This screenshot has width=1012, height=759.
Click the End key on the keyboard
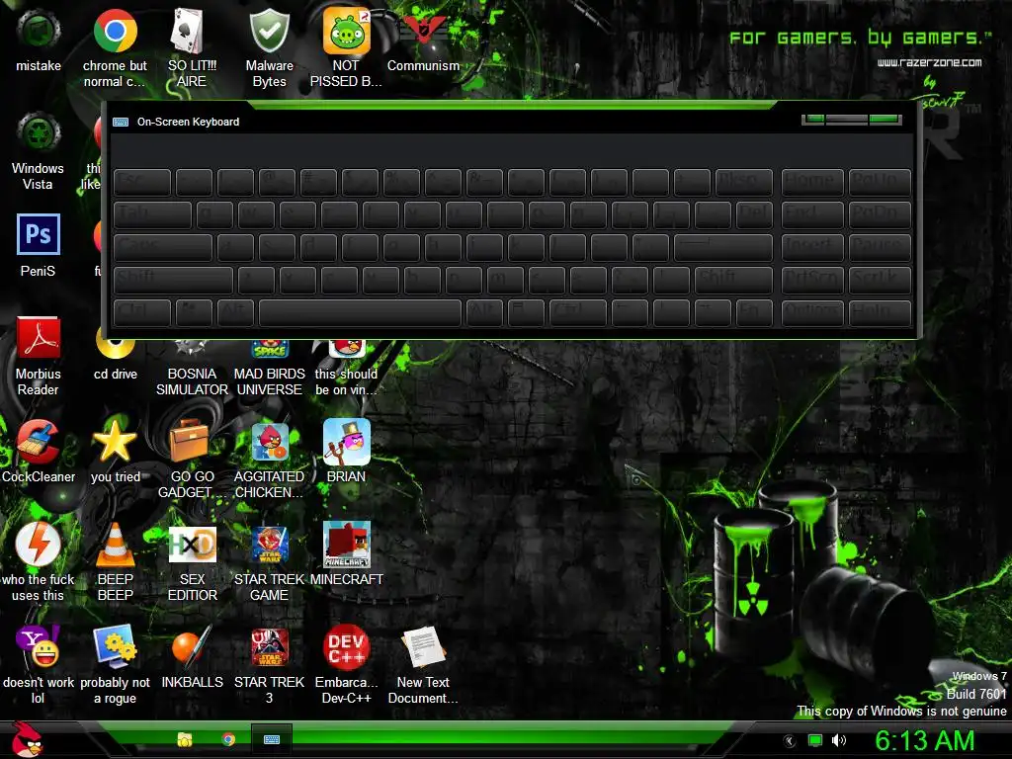pyautogui.click(x=812, y=214)
